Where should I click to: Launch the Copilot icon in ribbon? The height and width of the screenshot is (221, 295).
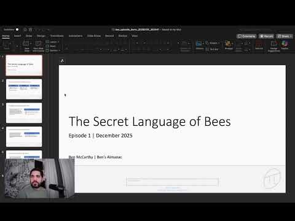tap(285, 45)
